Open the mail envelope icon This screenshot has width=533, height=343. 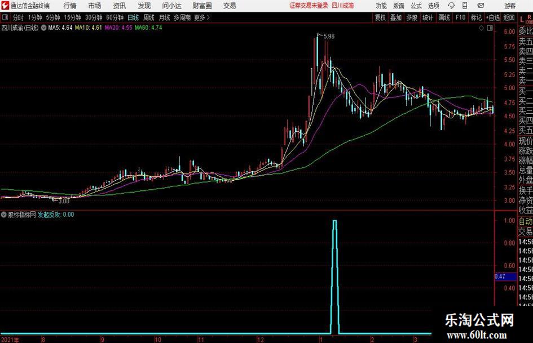(481, 6)
